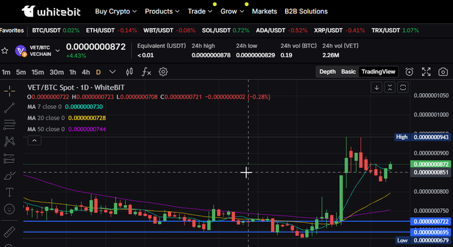
Task: Click the WhiteBIT logo
Action: click(x=51, y=11)
